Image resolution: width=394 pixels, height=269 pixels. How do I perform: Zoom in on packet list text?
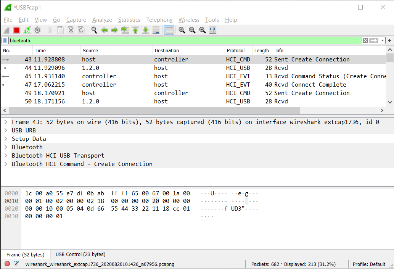(x=182, y=31)
